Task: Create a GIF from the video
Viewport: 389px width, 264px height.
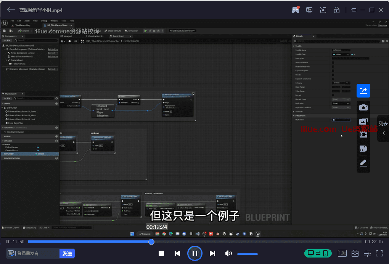Action: 363,134
